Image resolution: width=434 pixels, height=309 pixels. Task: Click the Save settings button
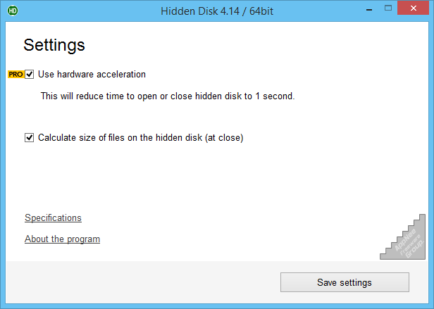click(x=345, y=282)
